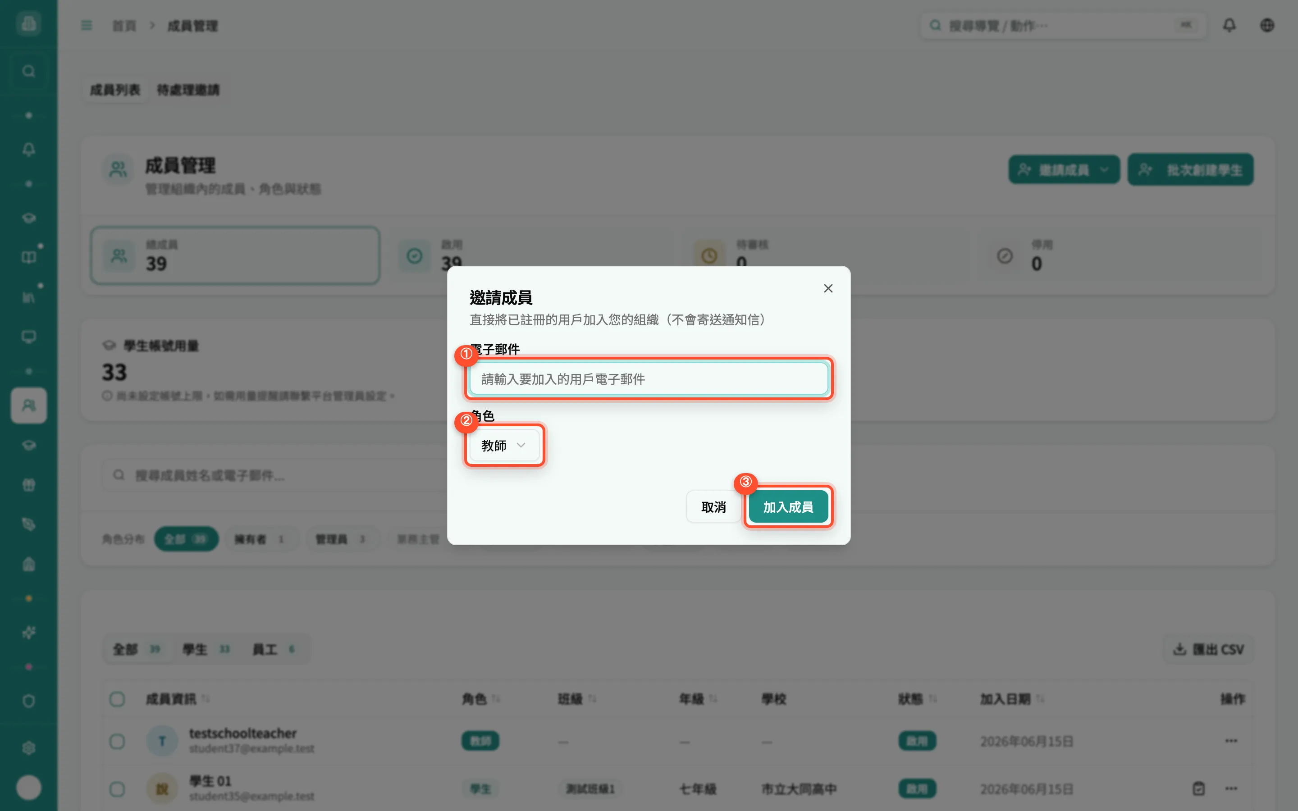Select the 總成員 39 stat card
Viewport: 1298px width, 811px height.
pyautogui.click(x=235, y=255)
